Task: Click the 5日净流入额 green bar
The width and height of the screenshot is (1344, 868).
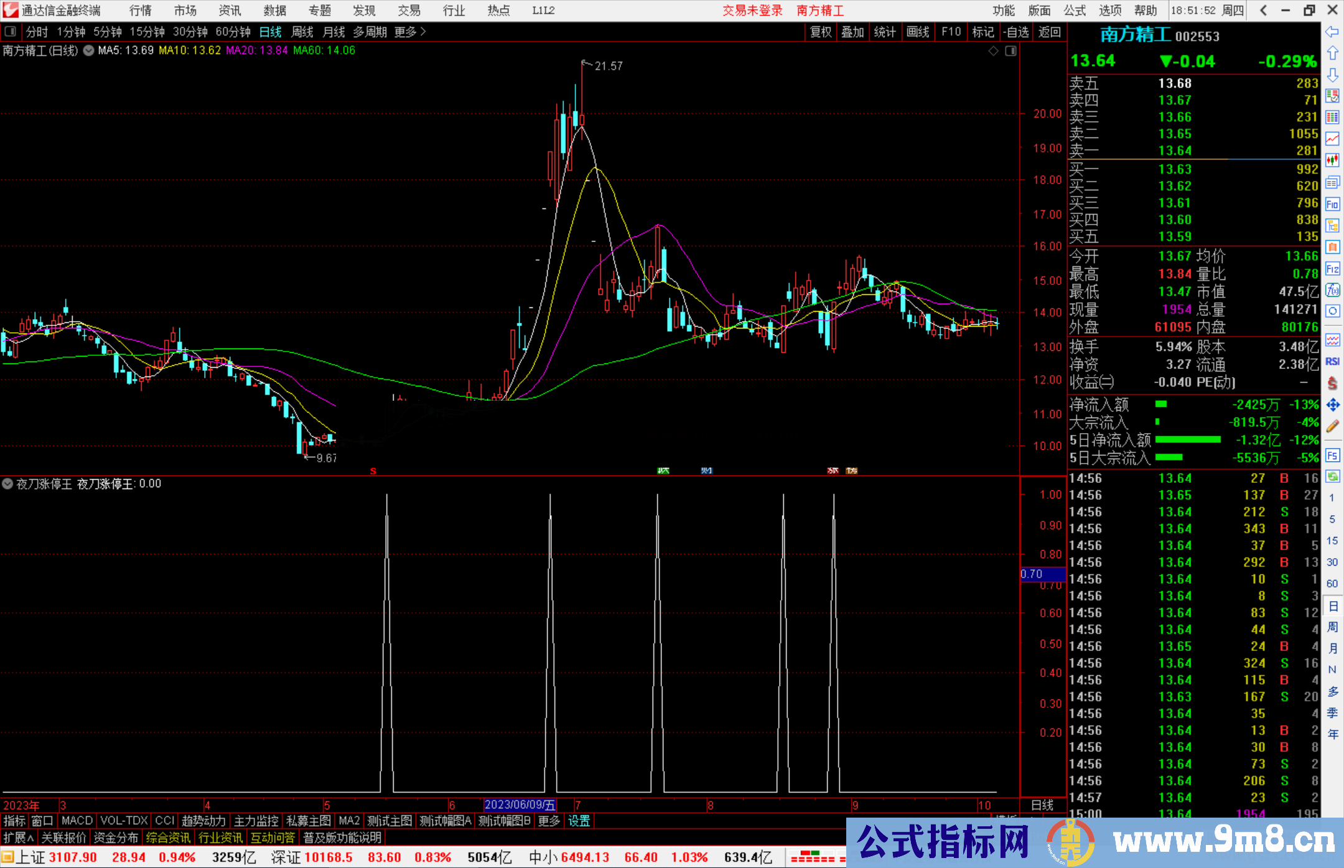Action: click(1187, 440)
